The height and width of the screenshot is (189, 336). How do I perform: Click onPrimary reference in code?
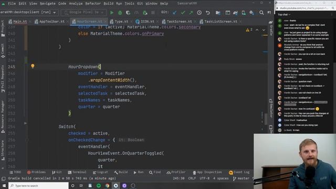153,34
